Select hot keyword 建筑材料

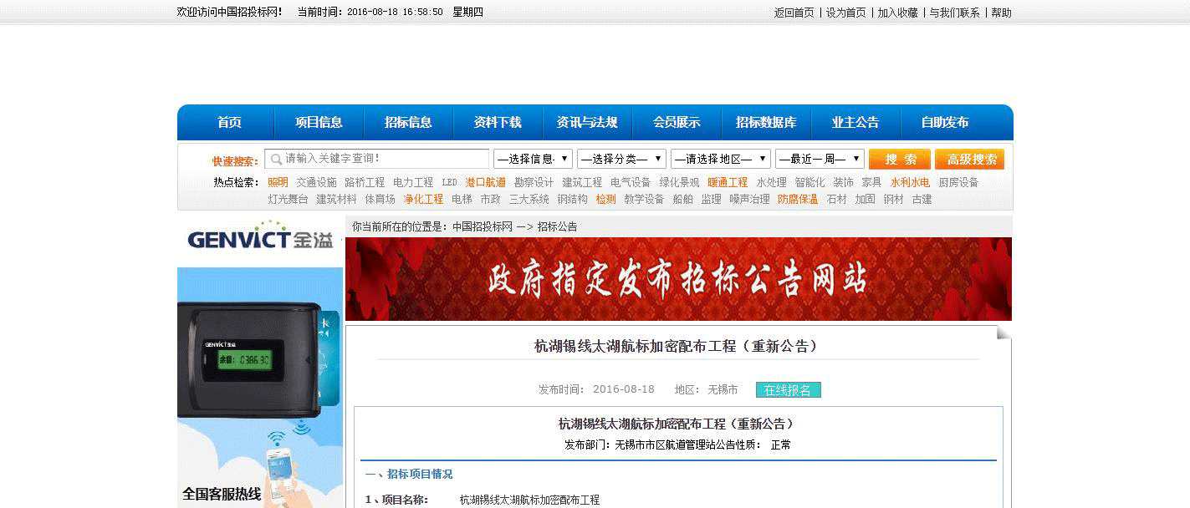pos(336,199)
